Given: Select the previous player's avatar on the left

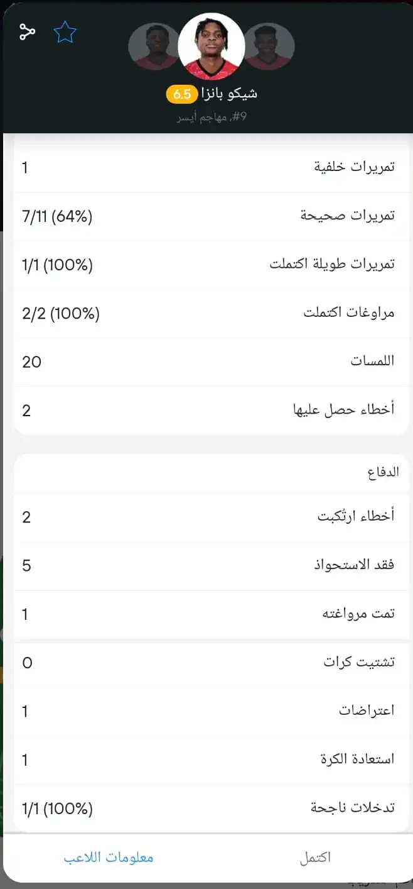Looking at the screenshot, I should (154, 45).
